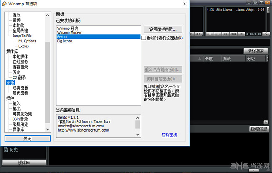Click the preferences tree scrollbar thumb
The height and width of the screenshot is (173, 272).
click(x=48, y=83)
